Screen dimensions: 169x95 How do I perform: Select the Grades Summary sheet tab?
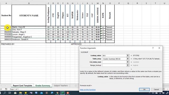pyautogui.click(x=43, y=85)
